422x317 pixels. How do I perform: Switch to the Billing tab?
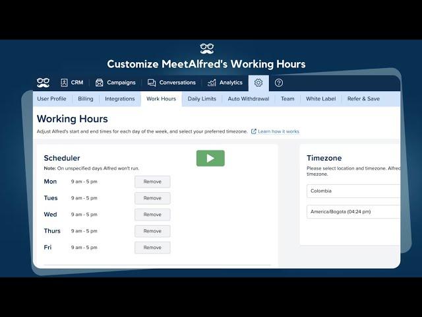point(86,98)
